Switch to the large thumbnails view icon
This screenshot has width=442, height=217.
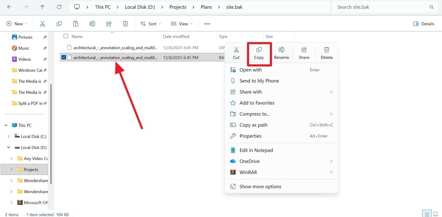coord(436,213)
